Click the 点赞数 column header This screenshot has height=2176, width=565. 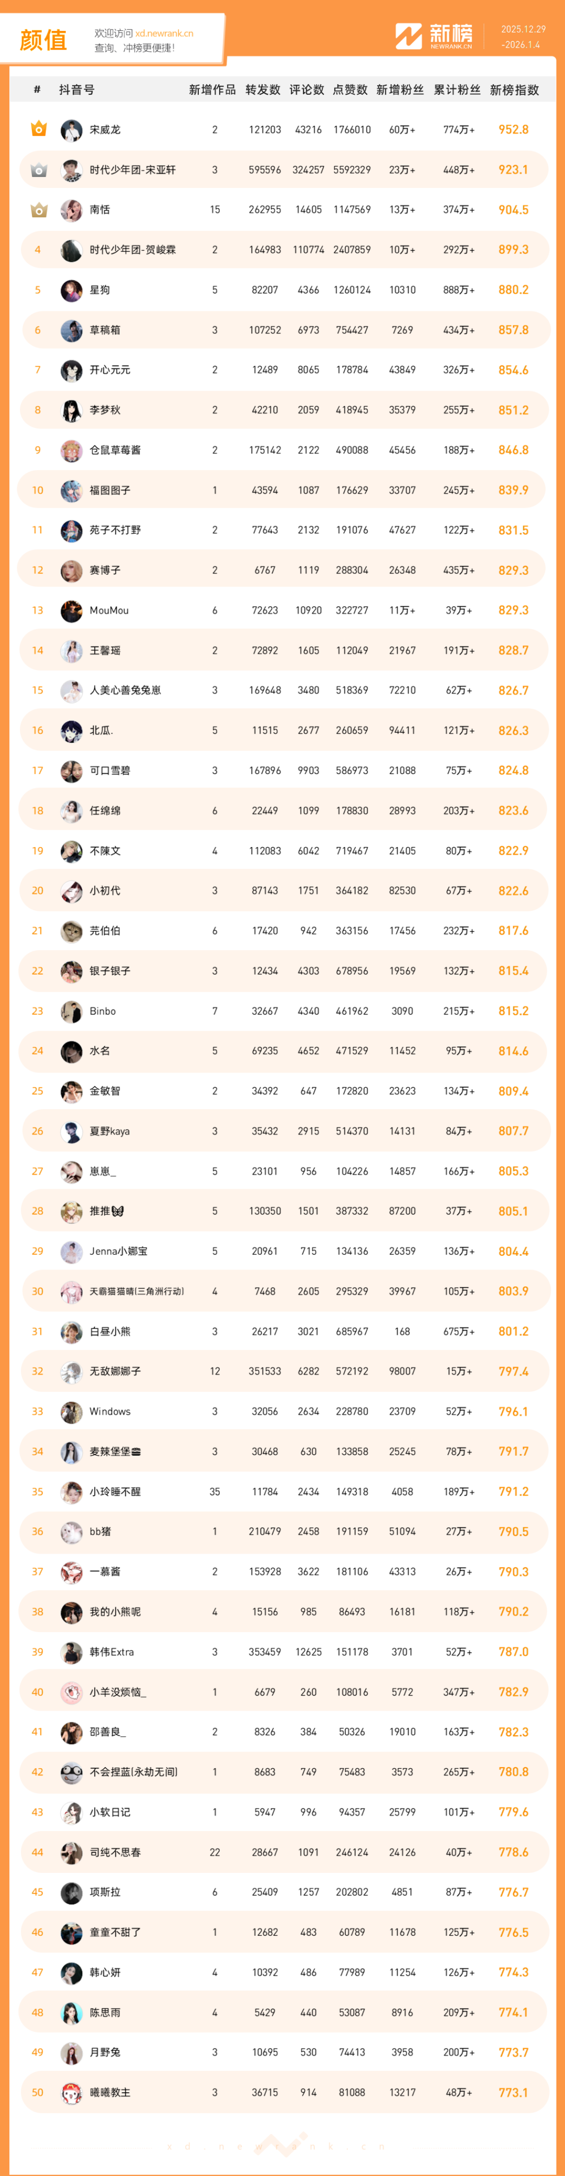(x=349, y=90)
